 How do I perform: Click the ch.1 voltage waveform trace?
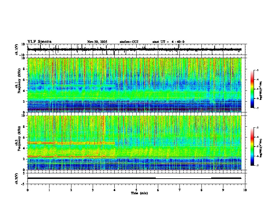(x=135, y=49)
